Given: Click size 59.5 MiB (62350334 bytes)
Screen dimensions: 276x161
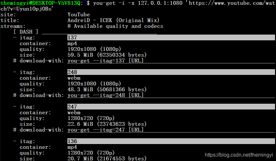Looking at the screenshot, I should [107, 55].
